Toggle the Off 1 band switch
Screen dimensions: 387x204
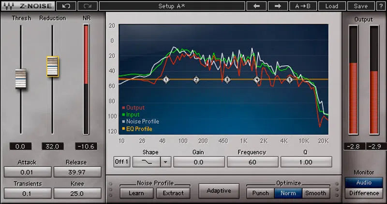[122, 162]
